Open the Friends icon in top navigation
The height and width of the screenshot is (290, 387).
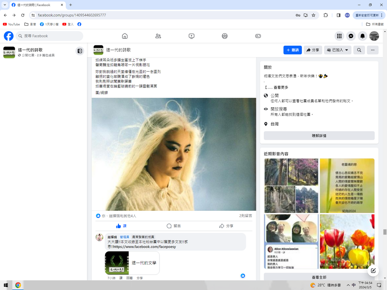click(x=158, y=36)
